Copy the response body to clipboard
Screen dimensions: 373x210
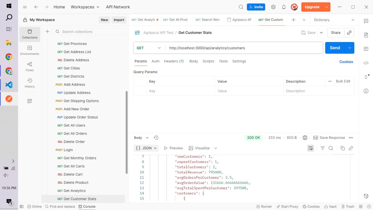[x=342, y=148]
